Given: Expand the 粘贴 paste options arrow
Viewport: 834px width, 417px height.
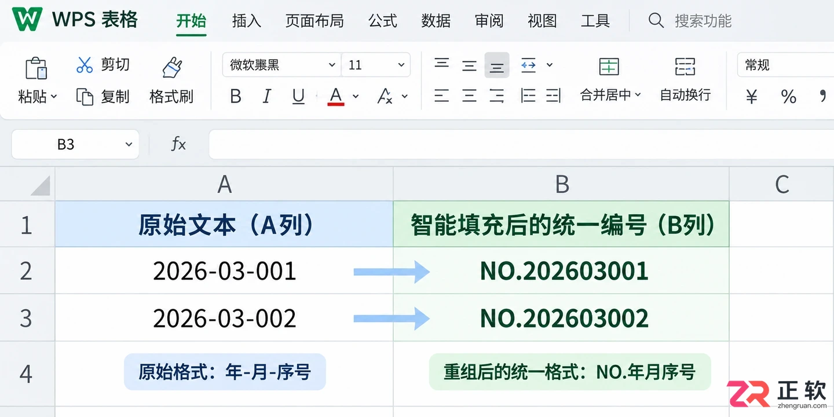Looking at the screenshot, I should pyautogui.click(x=54, y=97).
